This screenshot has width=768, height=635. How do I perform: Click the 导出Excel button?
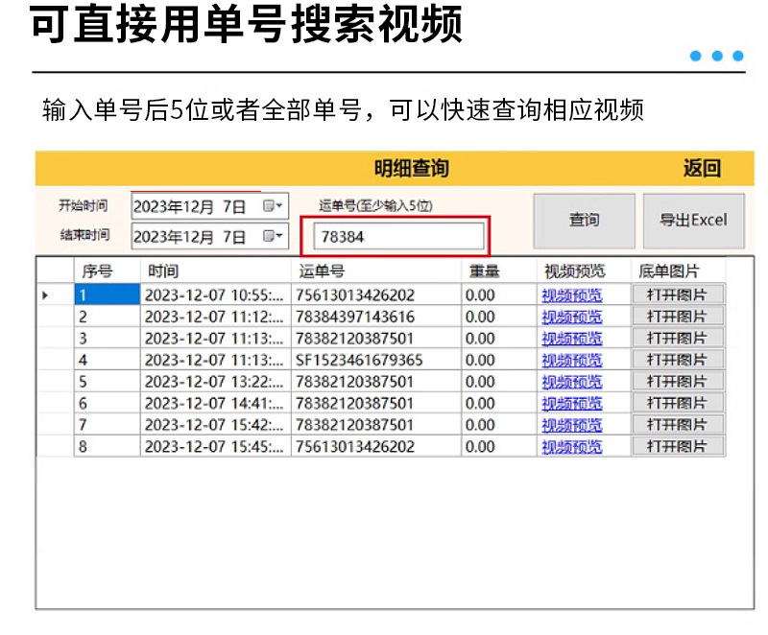coord(693,221)
